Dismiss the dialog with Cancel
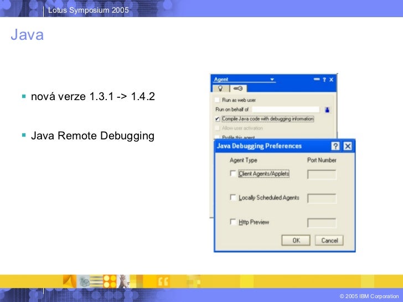 (x=329, y=241)
